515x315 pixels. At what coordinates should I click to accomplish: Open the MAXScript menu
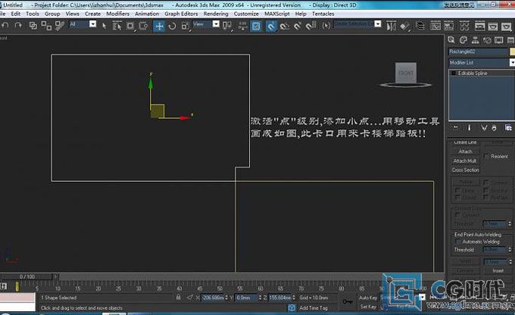coord(277,14)
